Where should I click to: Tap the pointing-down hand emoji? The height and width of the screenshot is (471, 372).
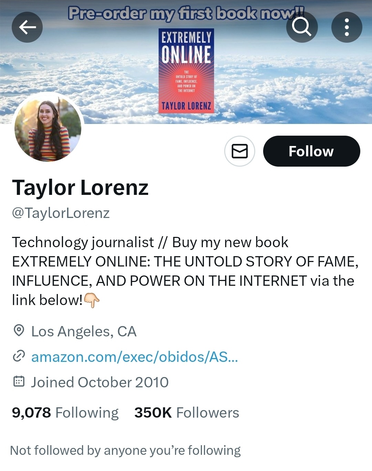92,300
